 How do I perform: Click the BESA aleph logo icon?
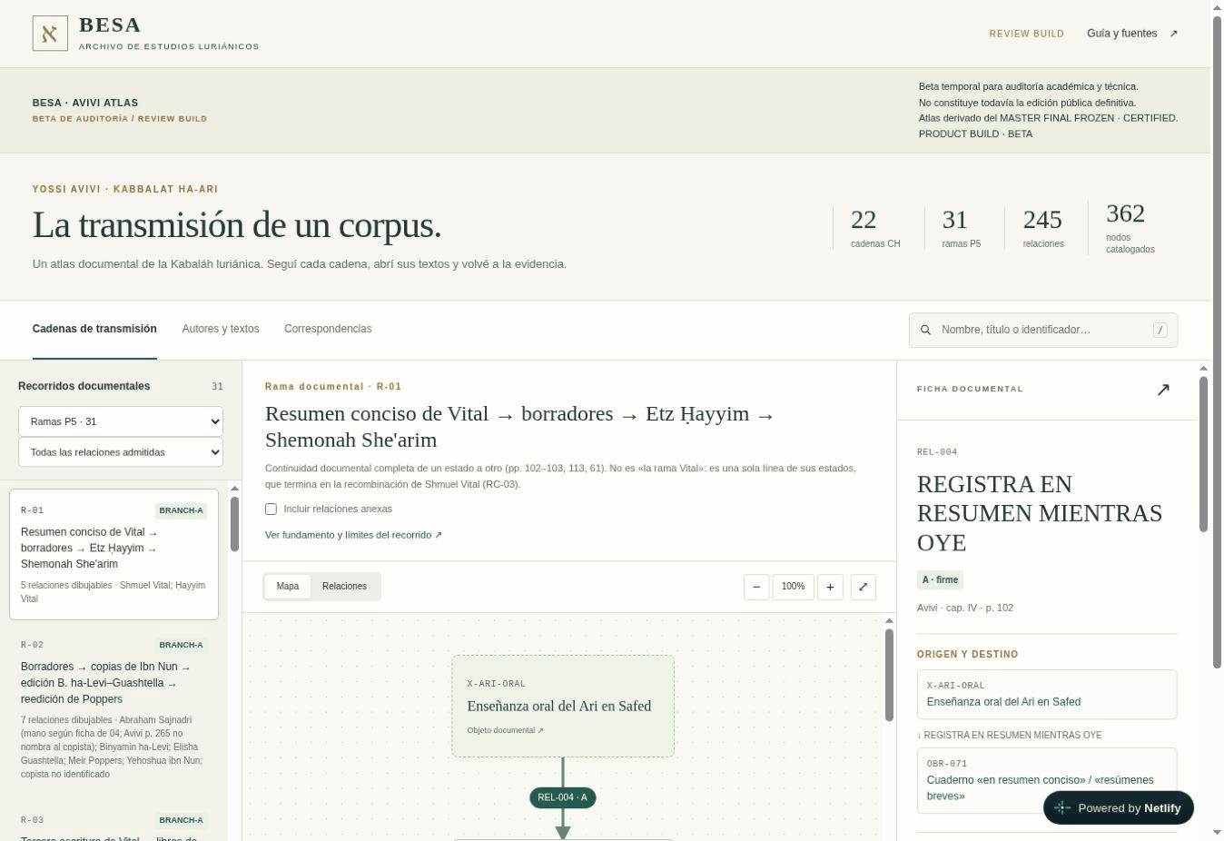[50, 34]
